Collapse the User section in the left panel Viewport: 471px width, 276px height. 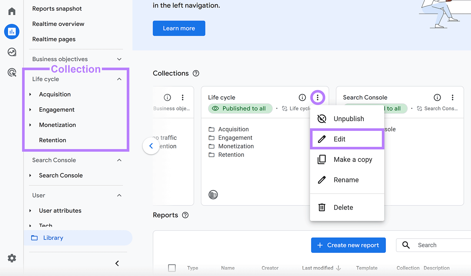[x=119, y=195]
